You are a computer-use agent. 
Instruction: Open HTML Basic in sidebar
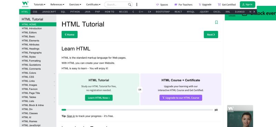(38, 36)
